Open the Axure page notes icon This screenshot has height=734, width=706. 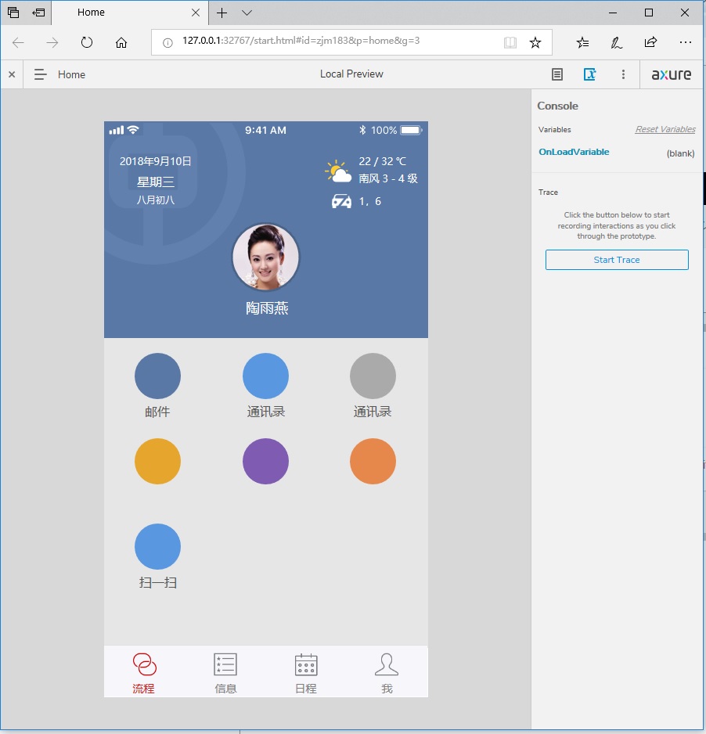557,74
